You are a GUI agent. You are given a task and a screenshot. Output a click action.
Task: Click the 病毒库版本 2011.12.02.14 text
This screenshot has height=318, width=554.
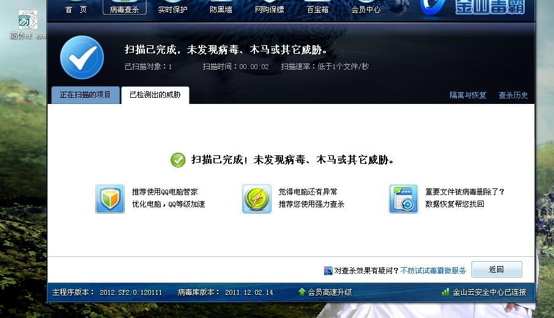(x=226, y=292)
